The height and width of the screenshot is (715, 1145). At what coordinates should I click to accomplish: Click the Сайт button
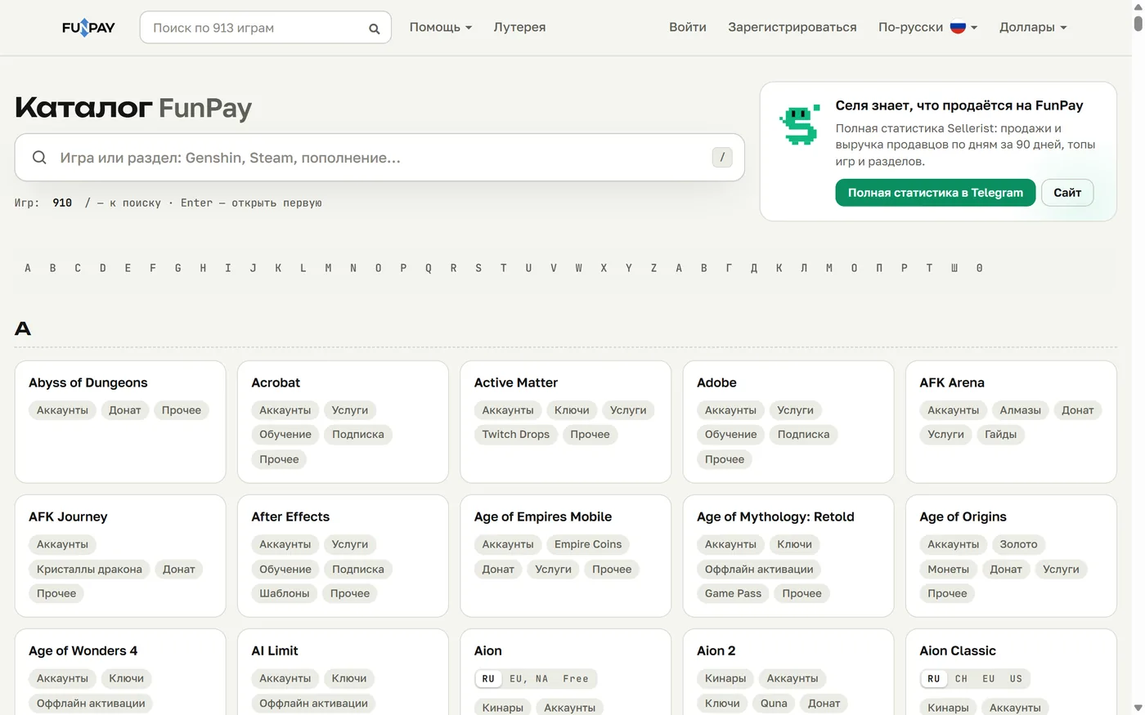pos(1067,193)
